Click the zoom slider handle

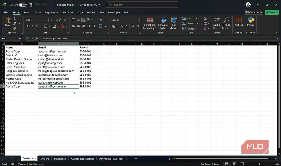(x=260, y=164)
